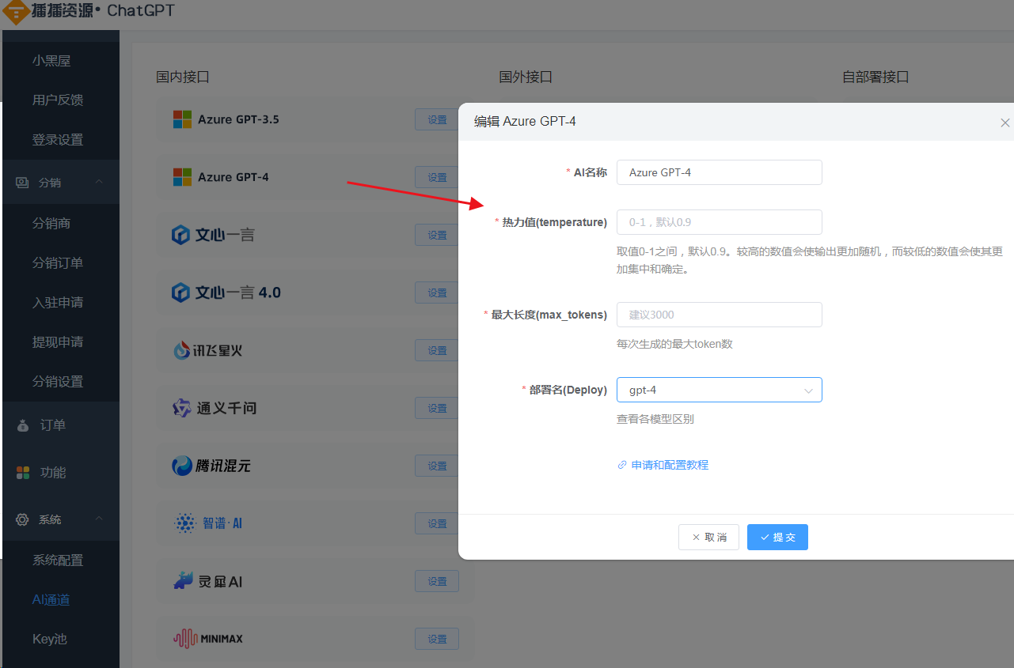Open Key池 in the sidebar
1014x668 pixels.
click(49, 640)
